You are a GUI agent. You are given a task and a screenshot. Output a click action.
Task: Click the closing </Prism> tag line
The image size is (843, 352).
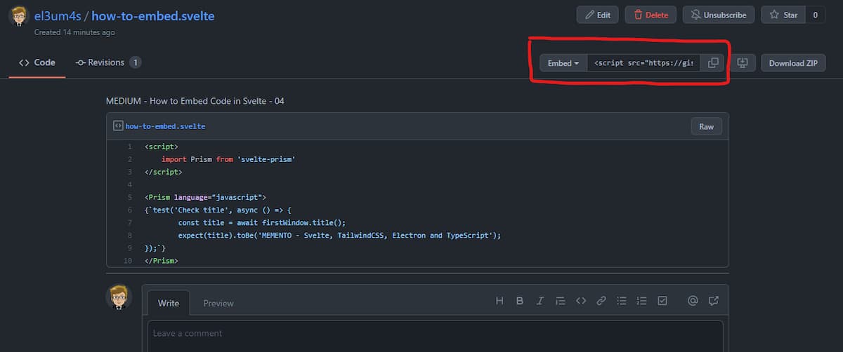coord(162,260)
